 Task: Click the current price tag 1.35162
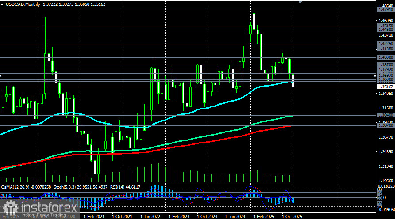click(x=385, y=87)
